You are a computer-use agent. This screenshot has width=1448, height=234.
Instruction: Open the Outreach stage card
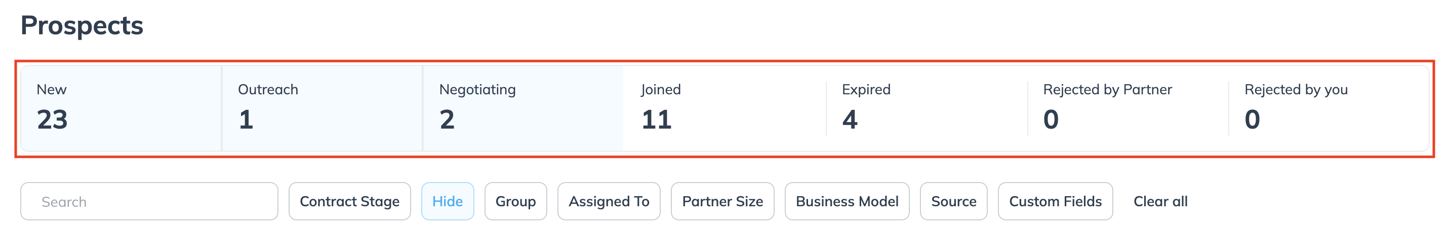[322, 108]
